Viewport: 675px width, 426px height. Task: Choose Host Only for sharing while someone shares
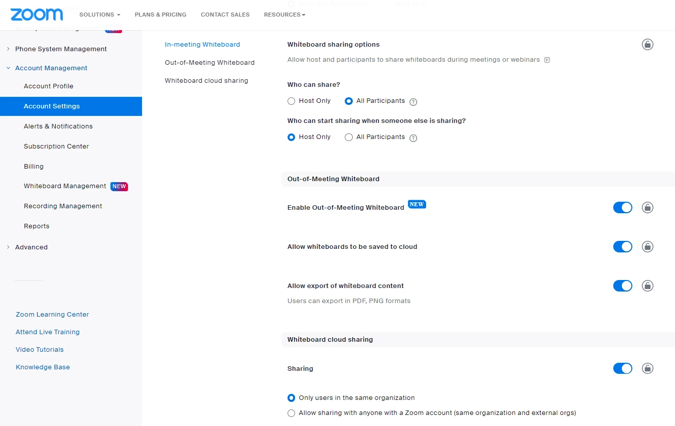pos(292,137)
